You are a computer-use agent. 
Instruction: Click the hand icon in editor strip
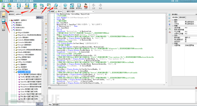[x=46, y=24]
